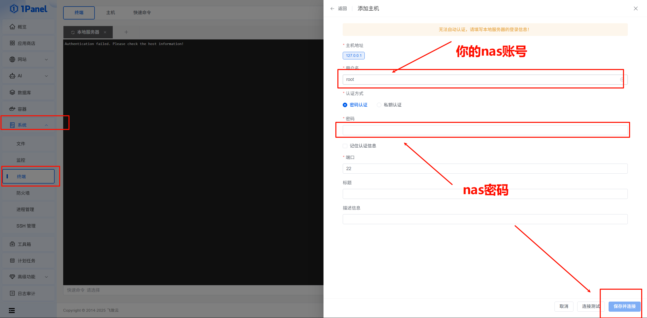Click the 计划任务 calendar icon
Image resolution: width=647 pixels, height=318 pixels.
coord(12,260)
